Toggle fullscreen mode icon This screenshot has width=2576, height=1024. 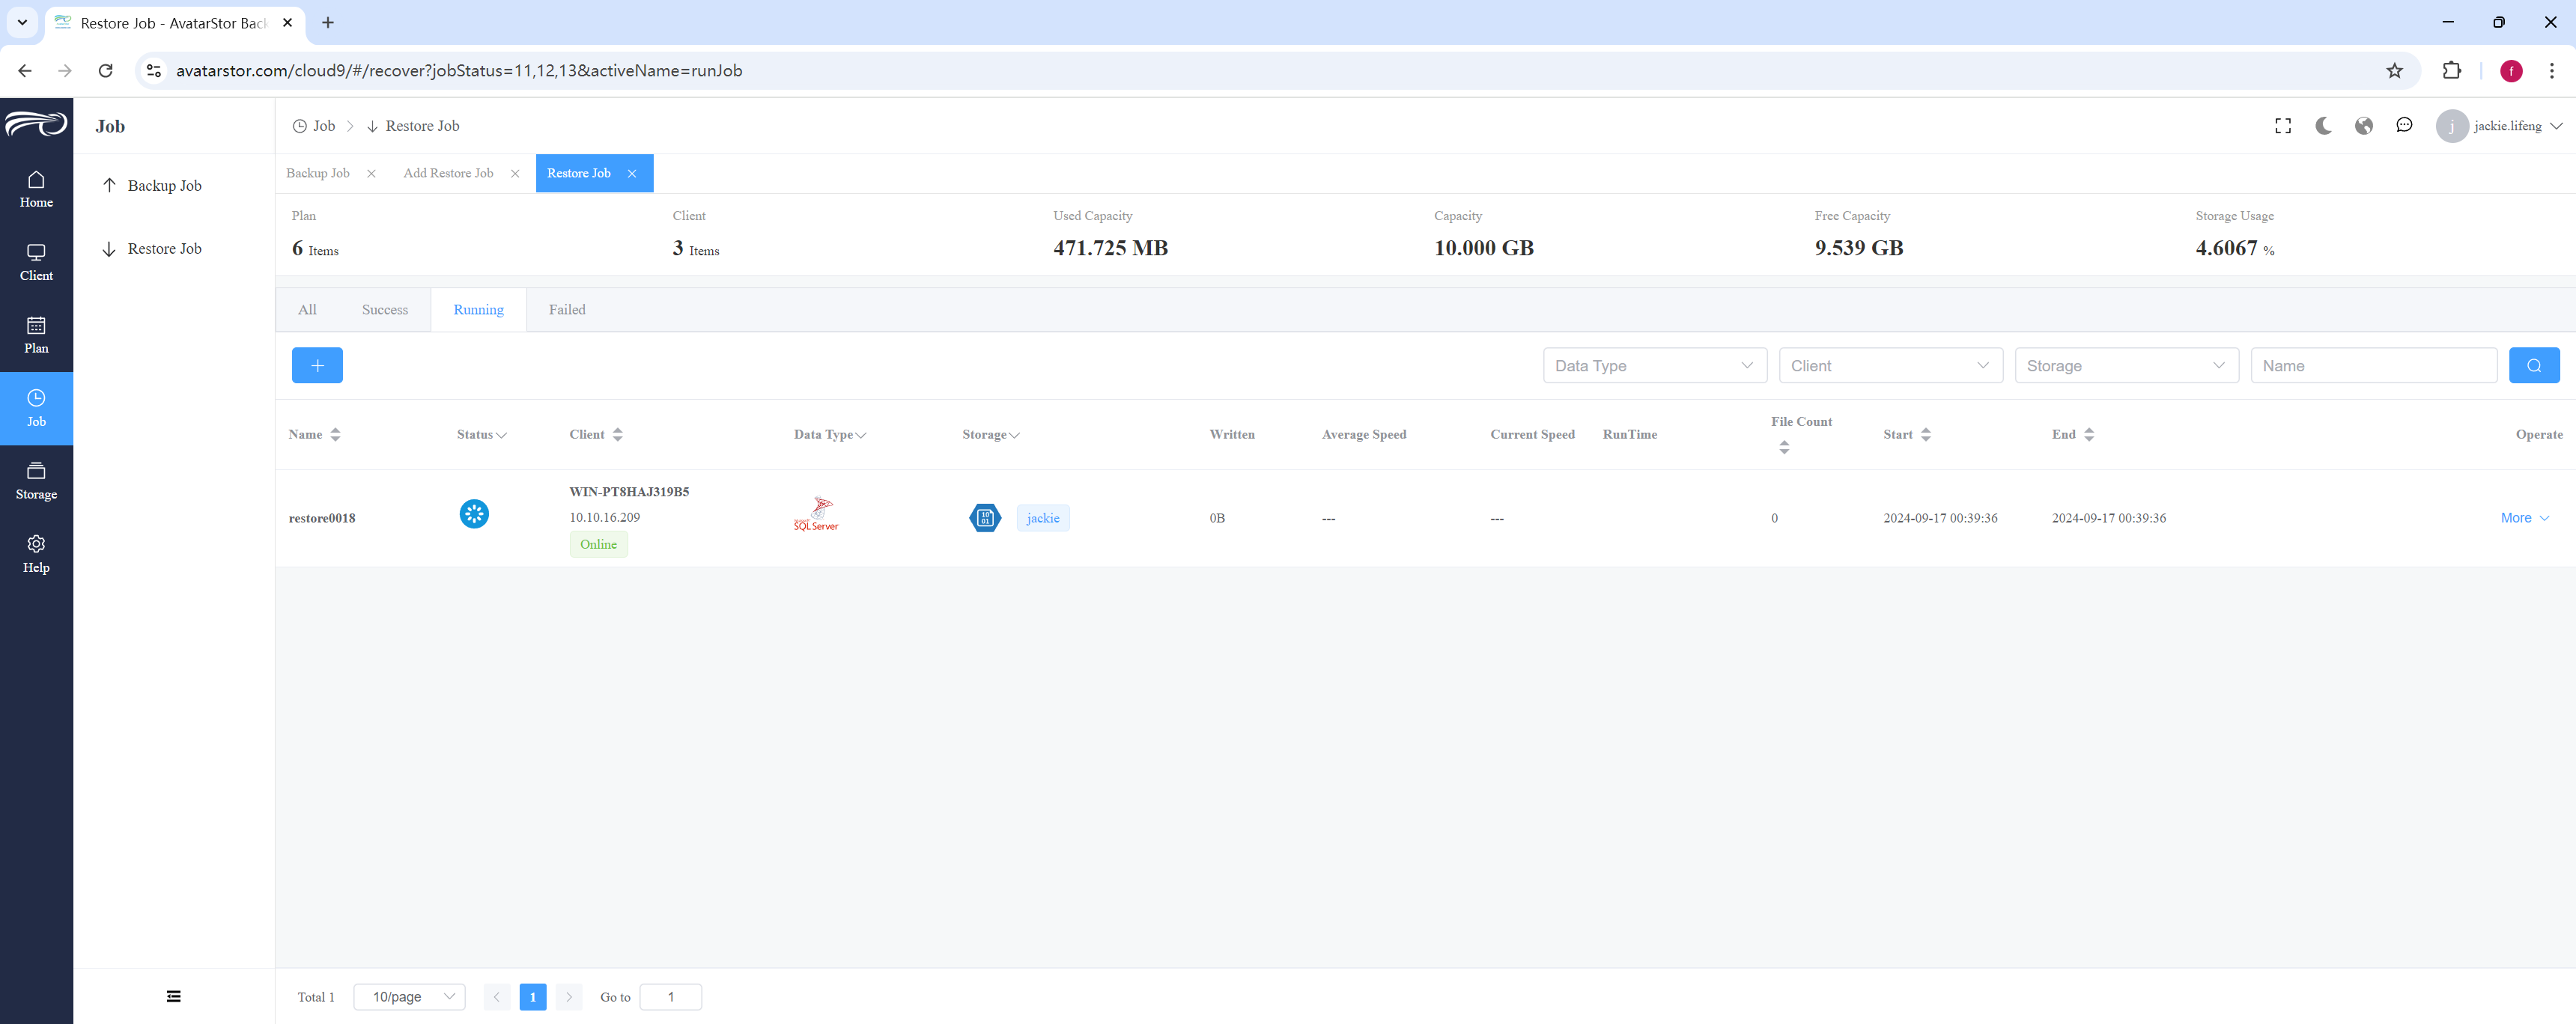(2283, 126)
